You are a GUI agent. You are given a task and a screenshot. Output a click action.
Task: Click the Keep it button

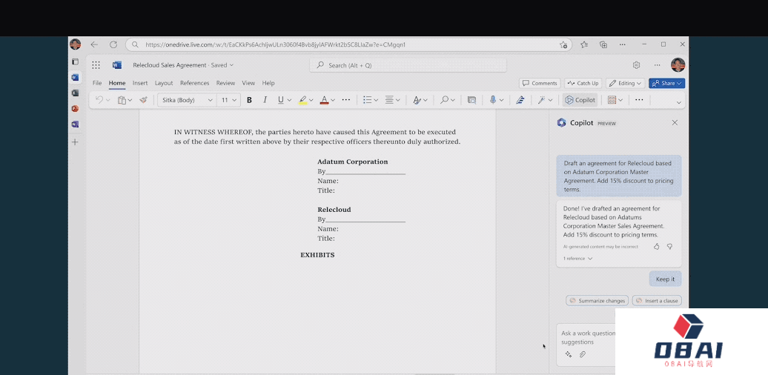click(665, 279)
